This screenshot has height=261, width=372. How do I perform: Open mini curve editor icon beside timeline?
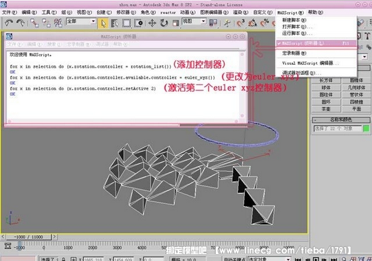(8, 245)
